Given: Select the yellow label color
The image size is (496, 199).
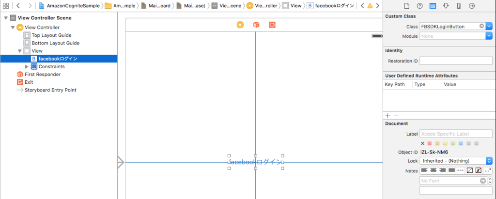Looking at the screenshot, I should (446, 143).
